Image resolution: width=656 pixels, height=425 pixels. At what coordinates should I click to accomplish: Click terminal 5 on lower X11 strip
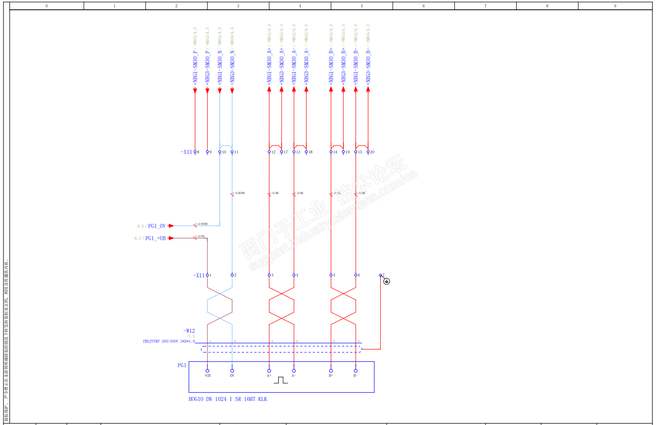[x=331, y=275]
